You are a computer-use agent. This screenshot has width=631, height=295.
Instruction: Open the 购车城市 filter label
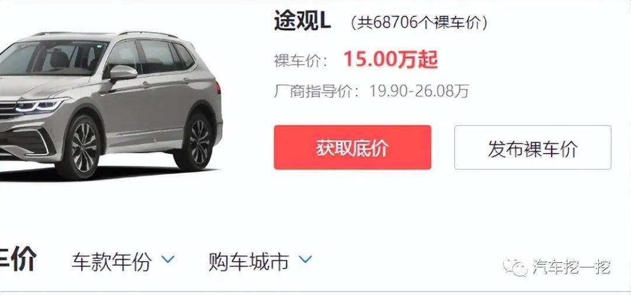coord(249,262)
